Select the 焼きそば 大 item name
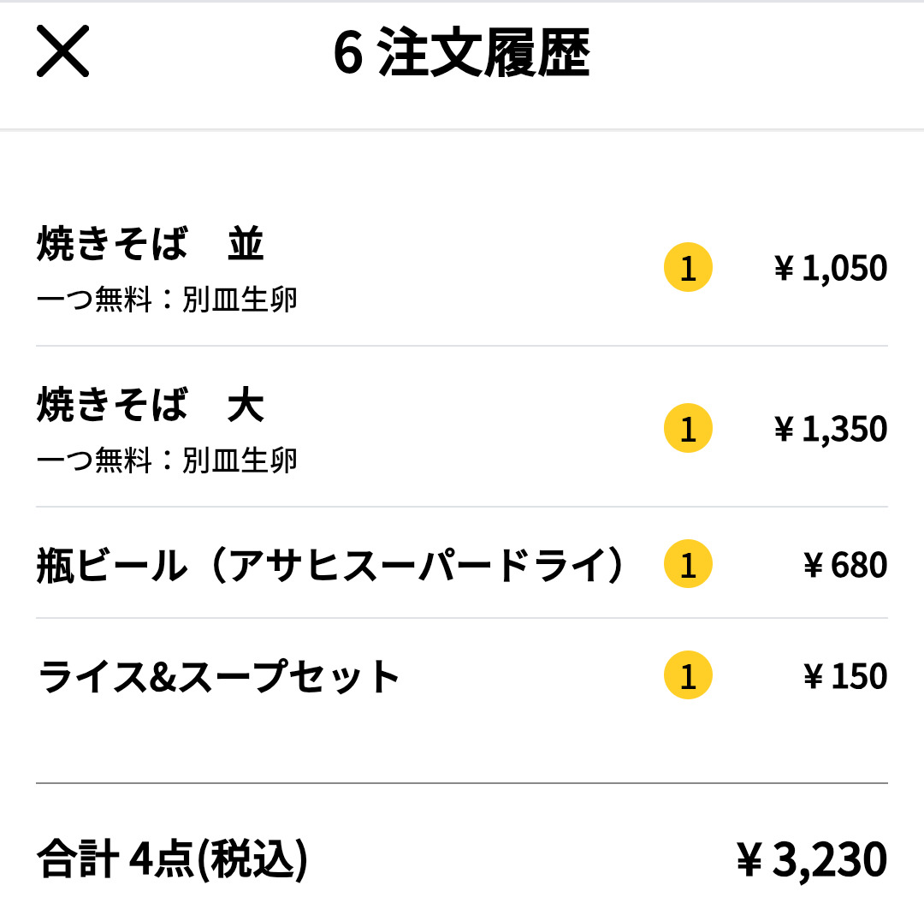Image resolution: width=924 pixels, height=909 pixels. [x=151, y=406]
